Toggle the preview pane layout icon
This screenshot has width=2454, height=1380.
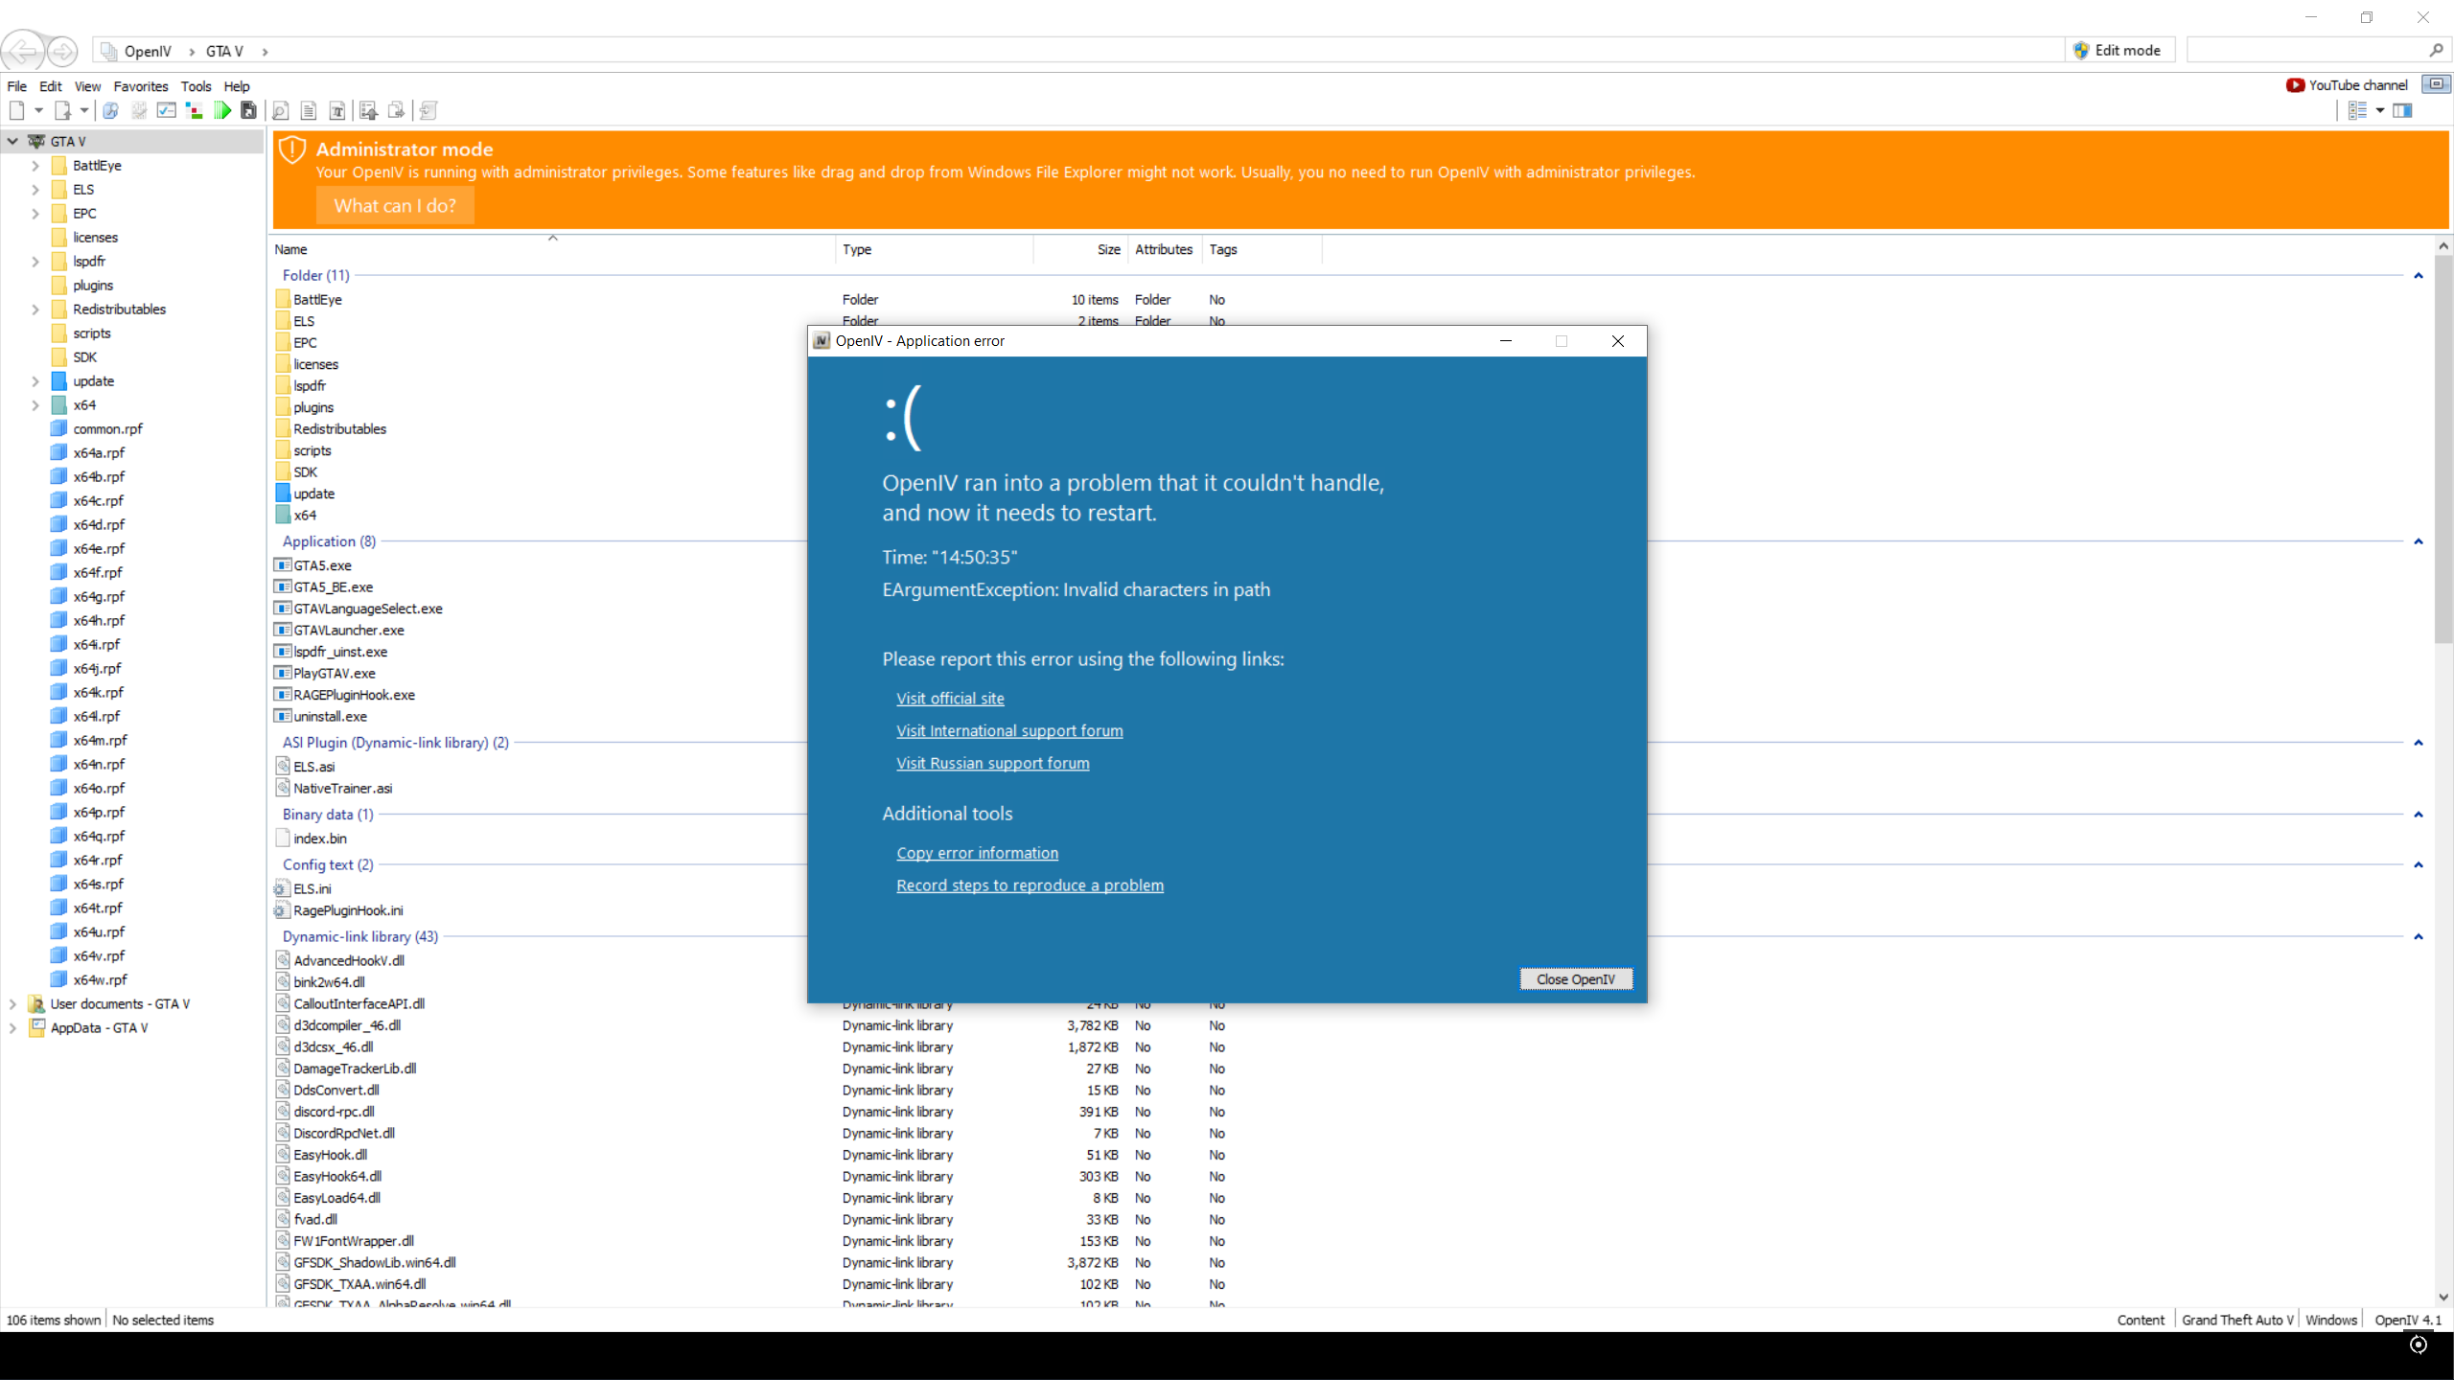tap(2402, 111)
